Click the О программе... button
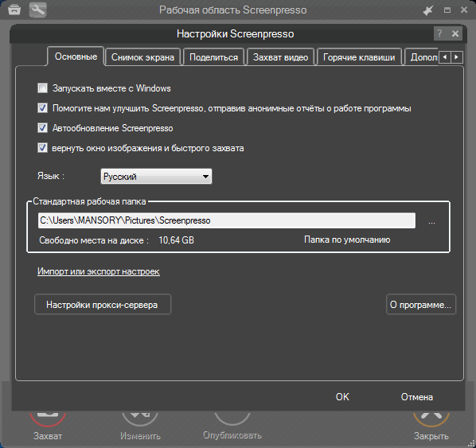This screenshot has height=448, width=476. [x=421, y=305]
